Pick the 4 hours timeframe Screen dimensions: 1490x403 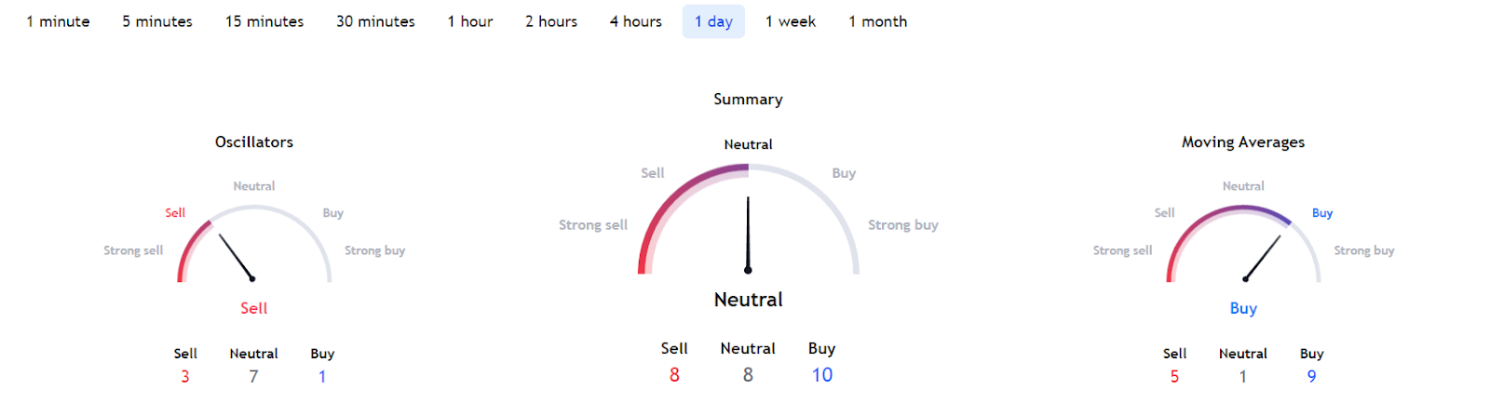pos(636,21)
